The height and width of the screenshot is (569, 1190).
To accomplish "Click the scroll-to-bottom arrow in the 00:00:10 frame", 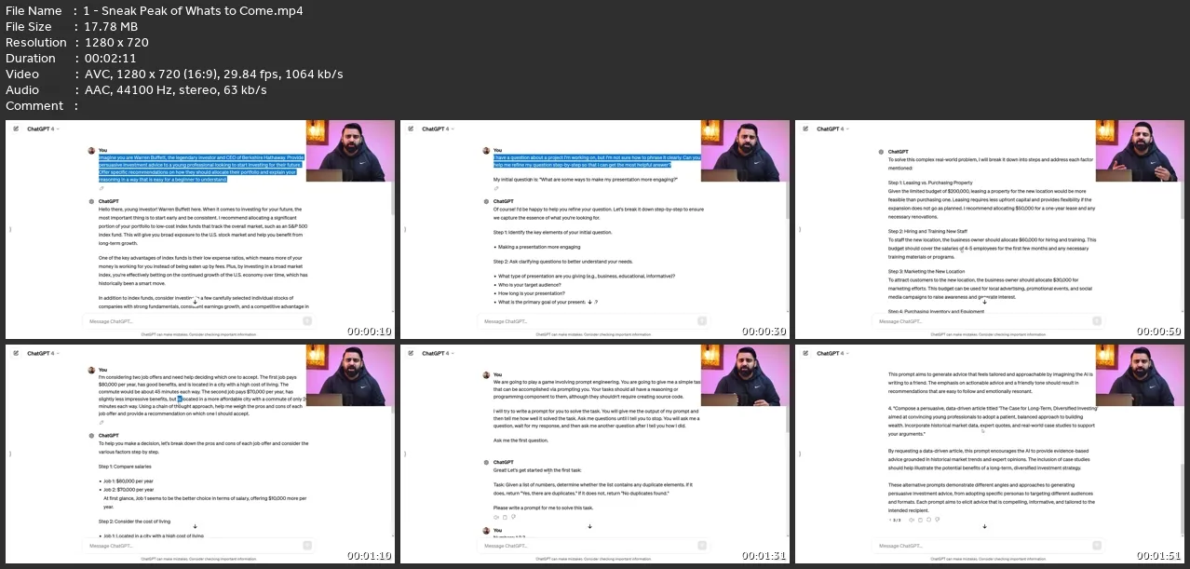I will [195, 302].
